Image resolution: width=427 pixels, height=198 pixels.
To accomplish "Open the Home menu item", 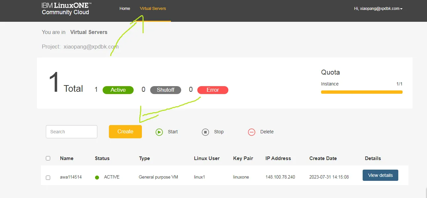I will (x=125, y=9).
